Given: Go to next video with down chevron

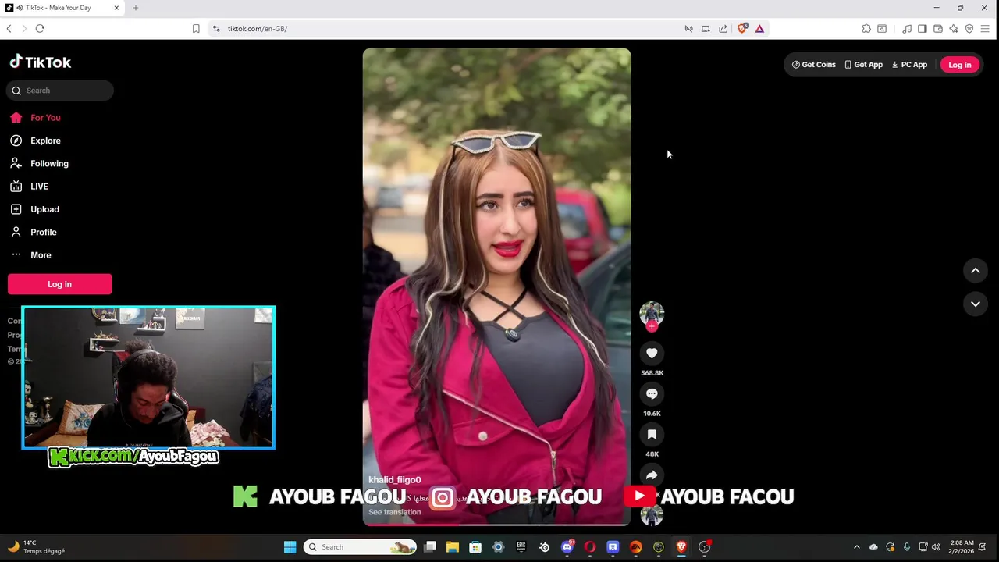Looking at the screenshot, I should (x=975, y=304).
